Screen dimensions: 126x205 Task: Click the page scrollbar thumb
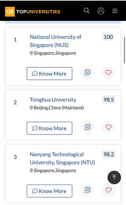pos(124,50)
